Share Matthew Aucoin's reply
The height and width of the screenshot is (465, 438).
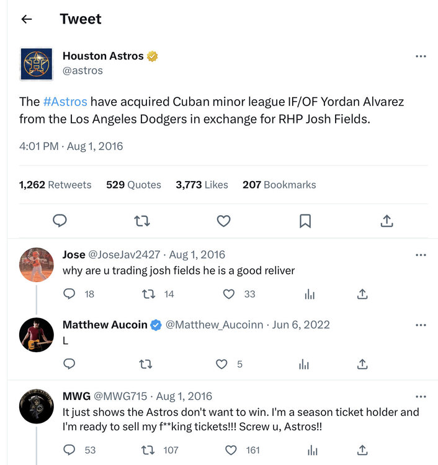point(363,364)
